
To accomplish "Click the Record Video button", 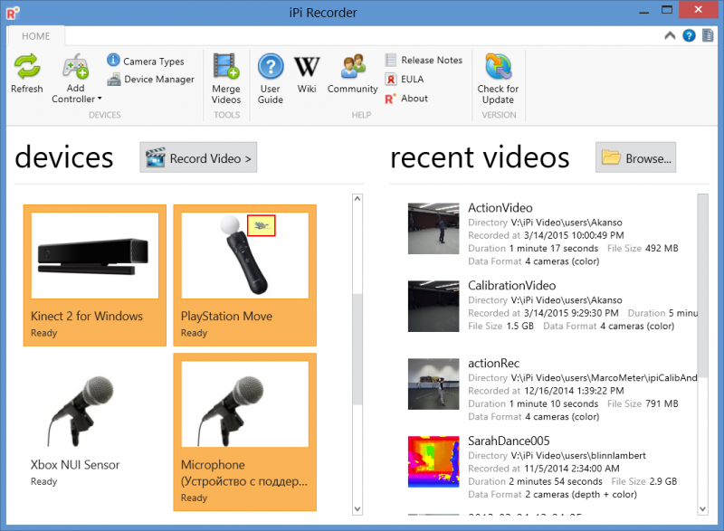I will tap(198, 157).
